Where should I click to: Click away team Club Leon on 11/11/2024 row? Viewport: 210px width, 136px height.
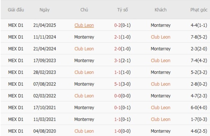pyautogui.click(x=161, y=37)
